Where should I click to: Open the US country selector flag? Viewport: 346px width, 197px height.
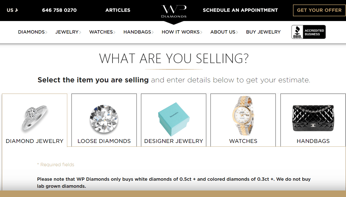(12, 11)
